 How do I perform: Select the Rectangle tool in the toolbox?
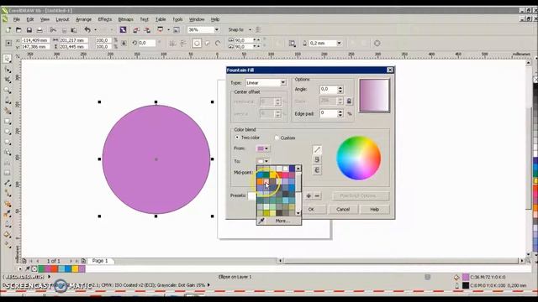7,122
